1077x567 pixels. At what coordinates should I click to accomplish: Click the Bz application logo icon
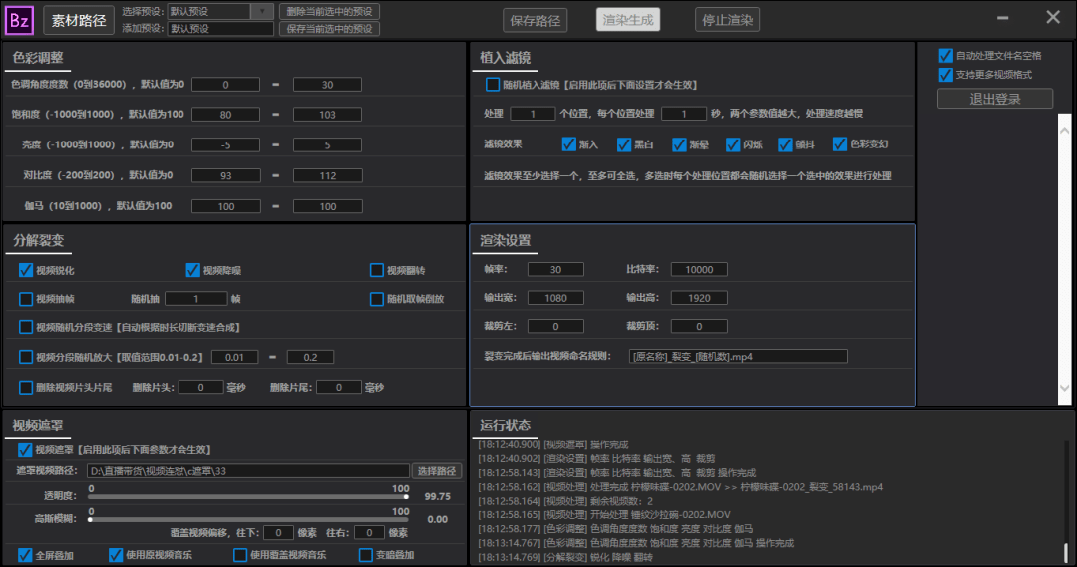pyautogui.click(x=19, y=20)
